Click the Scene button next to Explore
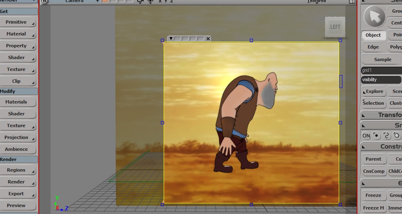Image resolution: width=402 pixels, height=214 pixels. point(395,91)
